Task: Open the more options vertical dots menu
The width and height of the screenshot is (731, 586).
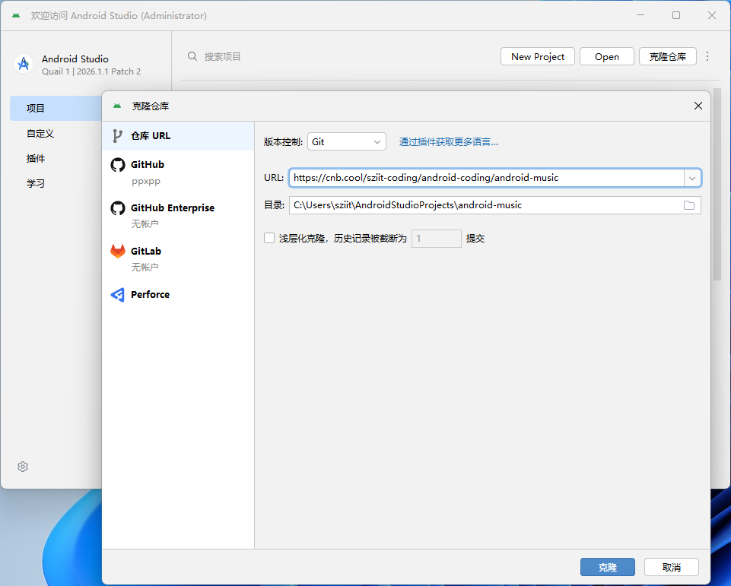Action: click(x=707, y=56)
